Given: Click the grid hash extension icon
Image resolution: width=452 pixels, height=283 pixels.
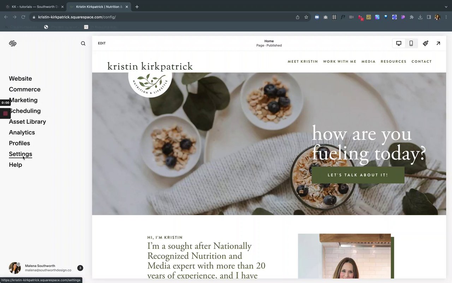Looking at the screenshot, I should [334, 17].
